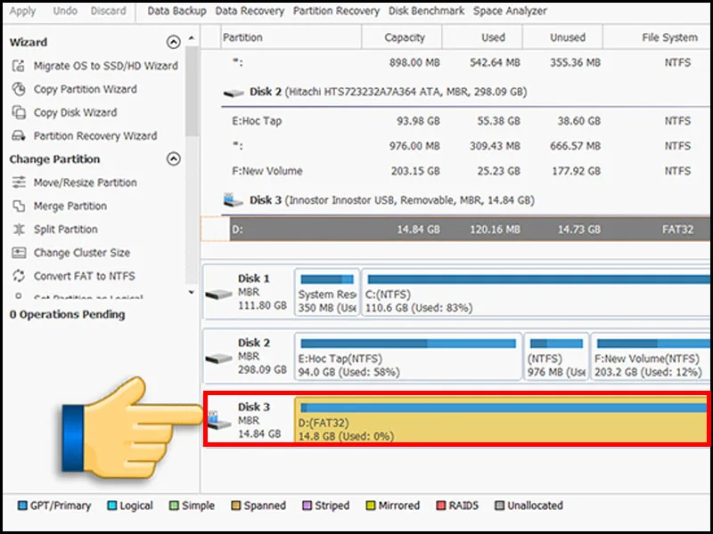This screenshot has width=713, height=534.
Task: Launch Disk Benchmark
Action: pyautogui.click(x=426, y=11)
